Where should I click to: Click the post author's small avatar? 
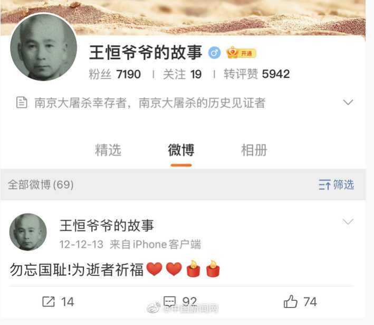[x=28, y=232]
